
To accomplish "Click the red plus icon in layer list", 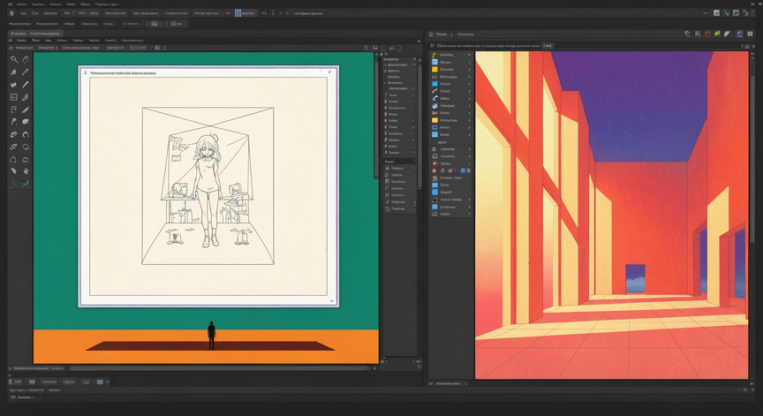I will (434, 170).
